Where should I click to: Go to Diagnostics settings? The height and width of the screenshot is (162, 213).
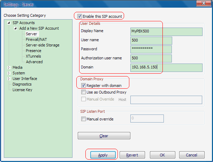coord(22,84)
